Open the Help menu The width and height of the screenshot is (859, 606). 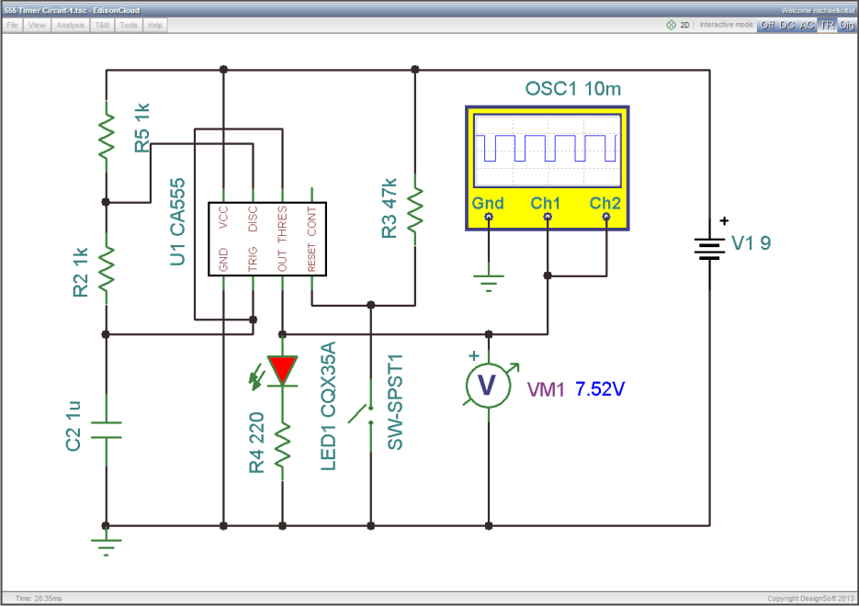coord(155,25)
